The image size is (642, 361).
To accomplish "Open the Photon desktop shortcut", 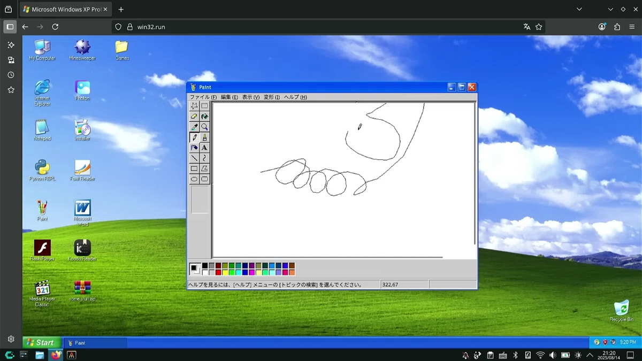I will tap(82, 90).
